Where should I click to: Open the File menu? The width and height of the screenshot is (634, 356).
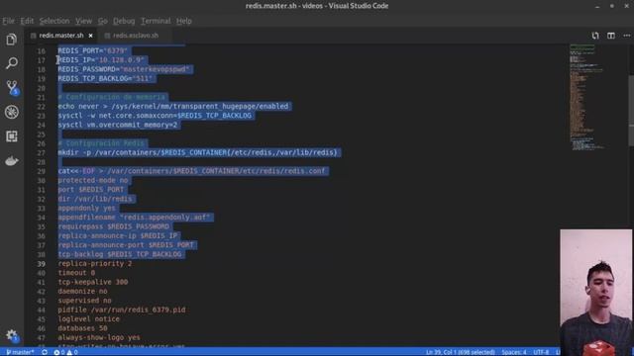[8, 21]
